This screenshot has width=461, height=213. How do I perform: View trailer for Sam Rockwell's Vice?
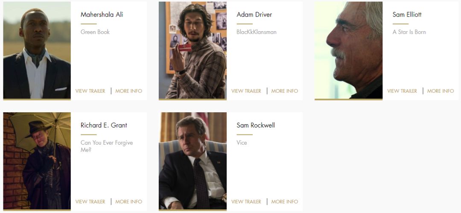coord(246,201)
